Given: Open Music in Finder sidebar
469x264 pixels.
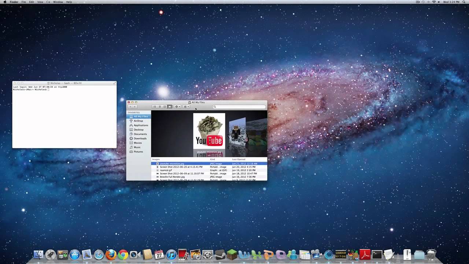Looking at the screenshot, I should [139, 147].
